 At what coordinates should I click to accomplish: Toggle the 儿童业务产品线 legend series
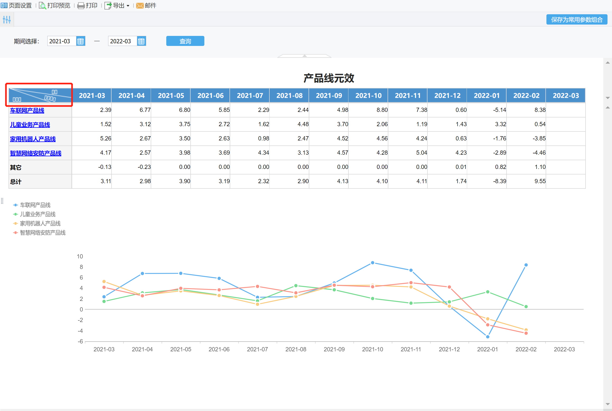[38, 214]
